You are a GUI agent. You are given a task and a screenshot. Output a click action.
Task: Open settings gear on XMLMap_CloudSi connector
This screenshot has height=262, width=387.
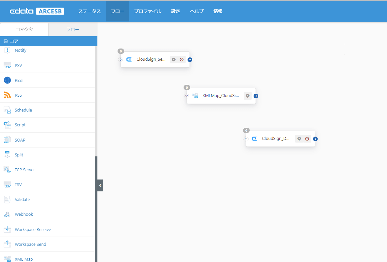248,96
